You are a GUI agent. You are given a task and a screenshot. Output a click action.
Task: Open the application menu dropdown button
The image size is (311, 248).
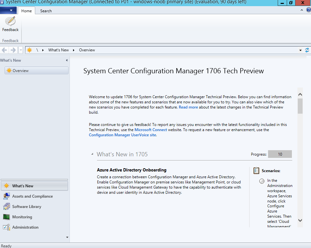tap(8, 11)
